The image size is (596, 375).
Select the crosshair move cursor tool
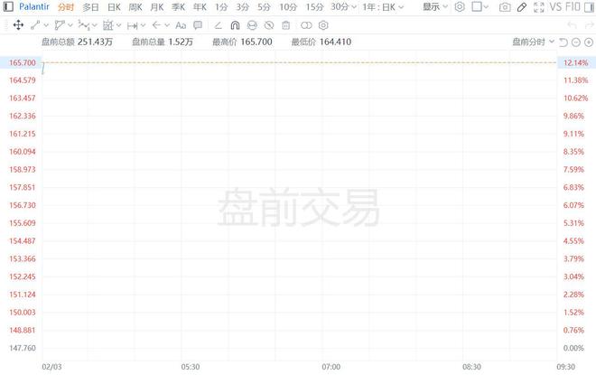pos(19,24)
